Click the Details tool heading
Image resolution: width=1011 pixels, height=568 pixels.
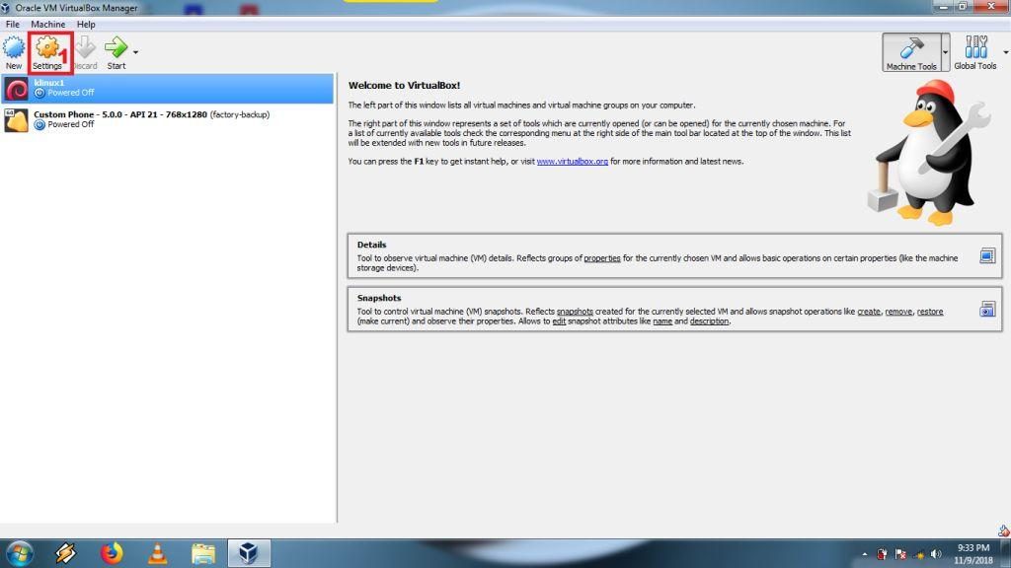[371, 245]
